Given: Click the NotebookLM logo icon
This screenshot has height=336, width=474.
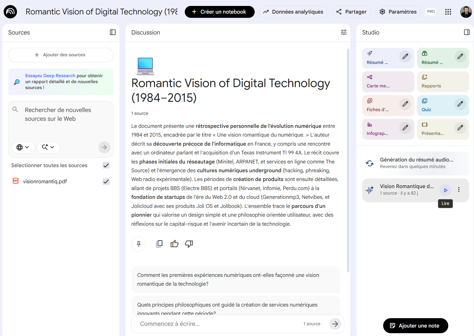Looking at the screenshot, I should click(x=10, y=12).
